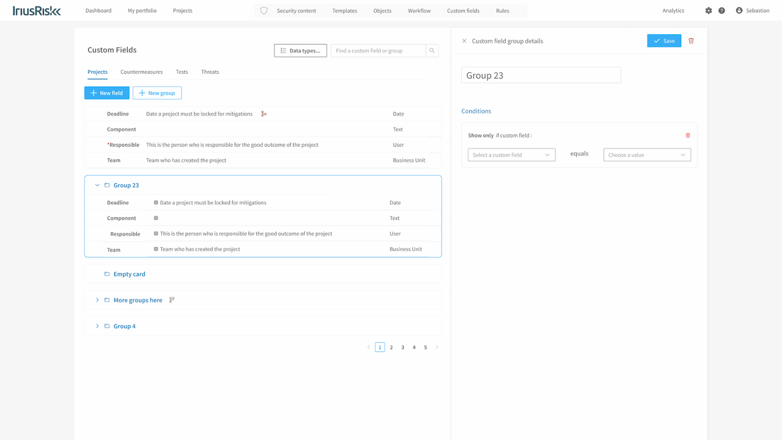Open the Select a custom field dropdown
Viewport: 782px width, 440px height.
point(512,155)
